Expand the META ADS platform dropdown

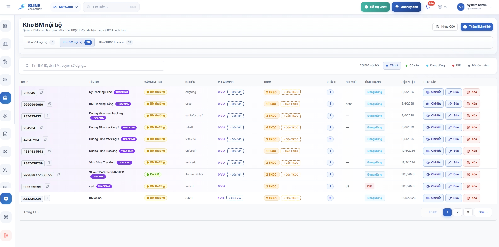(65, 7)
